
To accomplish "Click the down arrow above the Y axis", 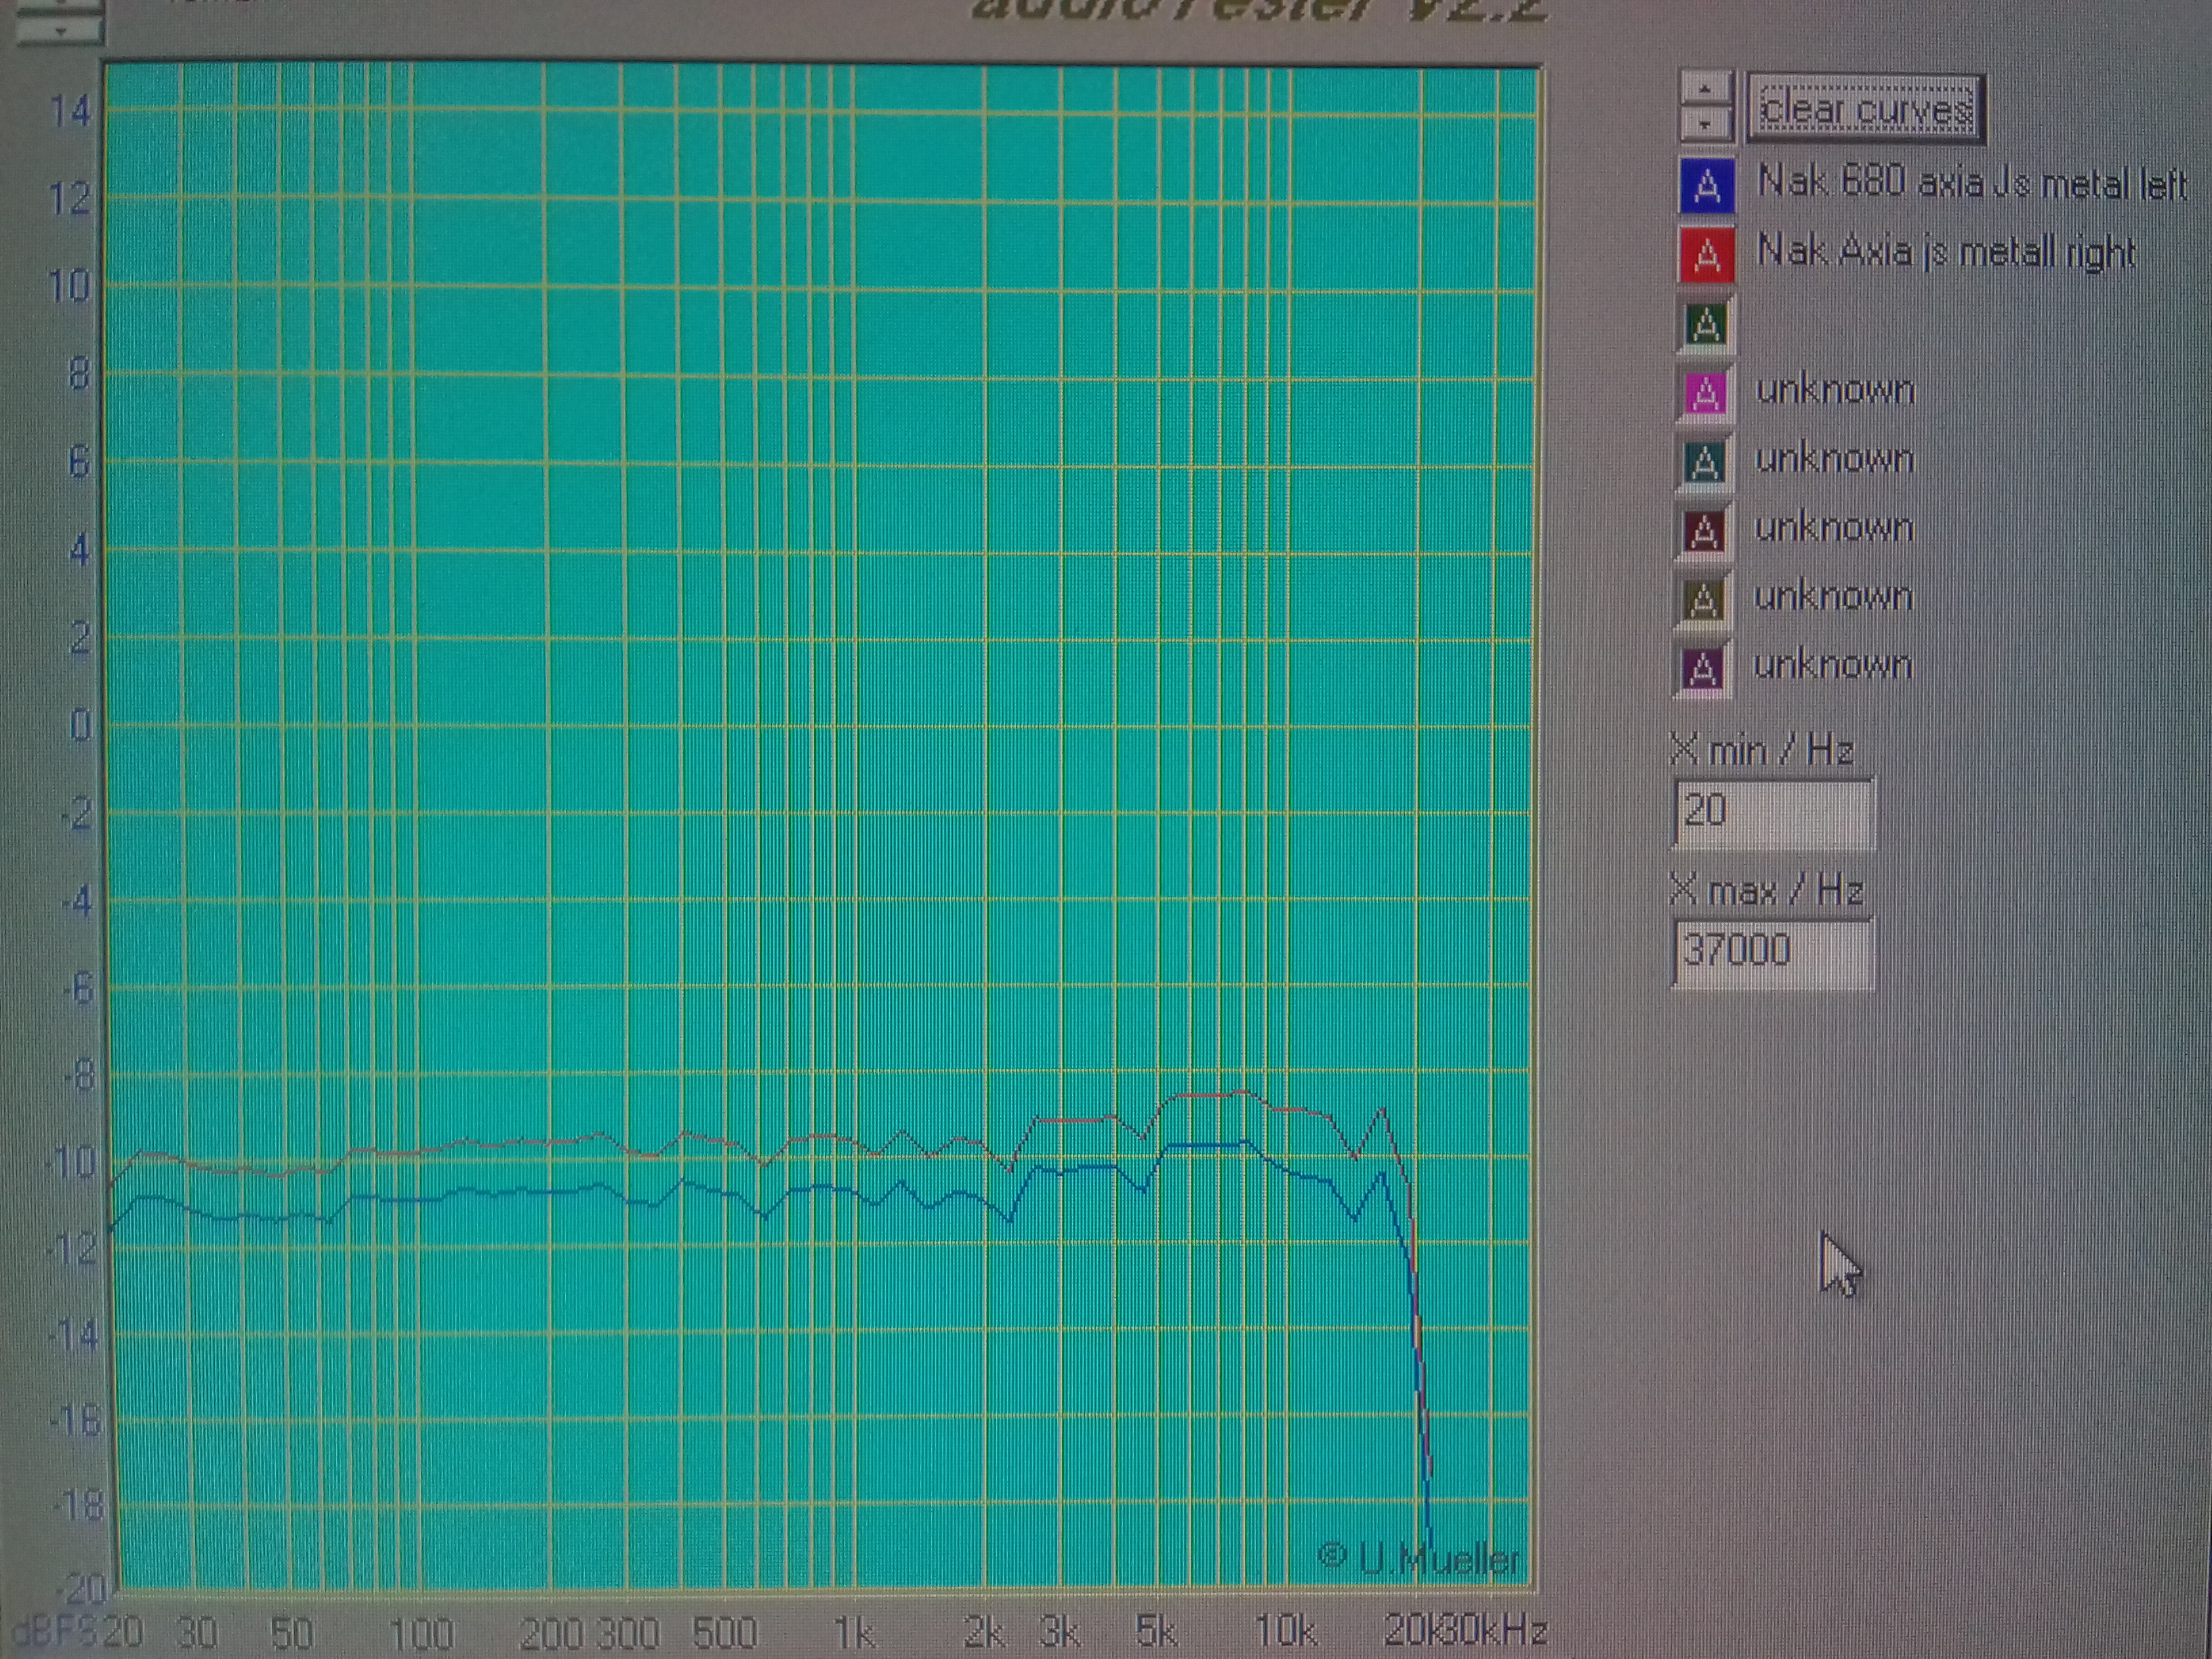I will point(60,31).
